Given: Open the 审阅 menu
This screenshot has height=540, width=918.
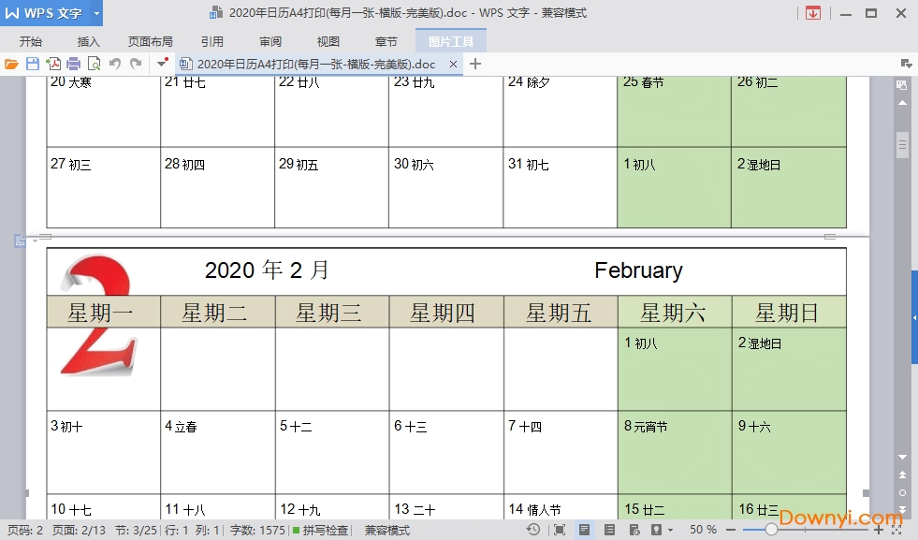Looking at the screenshot, I should (270, 40).
